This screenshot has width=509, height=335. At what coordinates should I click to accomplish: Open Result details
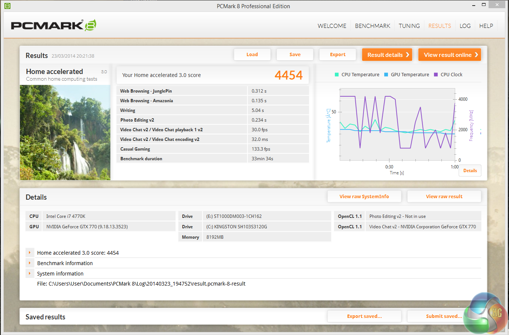point(387,55)
